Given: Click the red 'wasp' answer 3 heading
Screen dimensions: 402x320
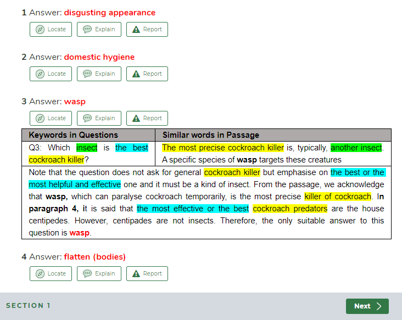Looking at the screenshot, I should coord(75,102).
